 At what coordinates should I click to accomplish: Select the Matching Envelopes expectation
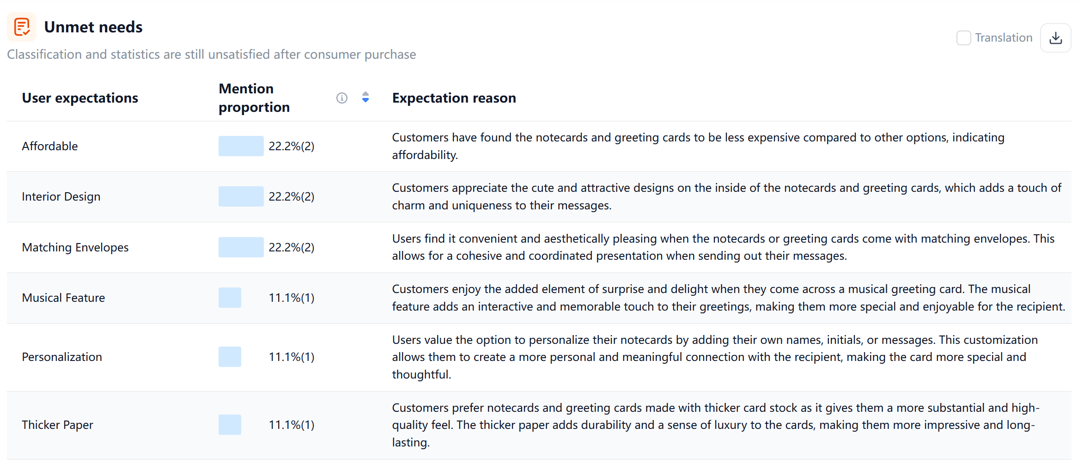pos(75,247)
